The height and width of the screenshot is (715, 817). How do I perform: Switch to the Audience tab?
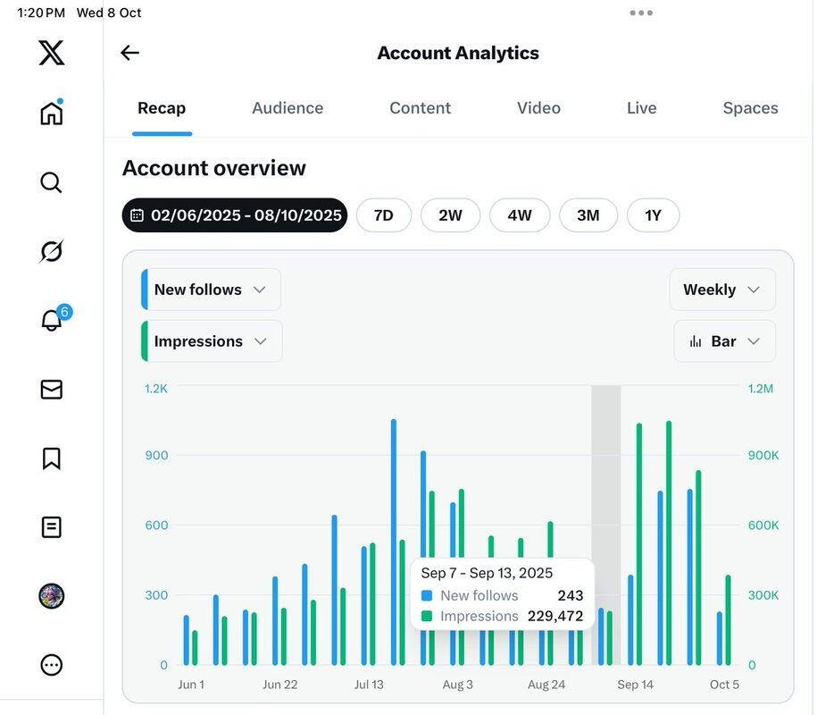coord(288,108)
